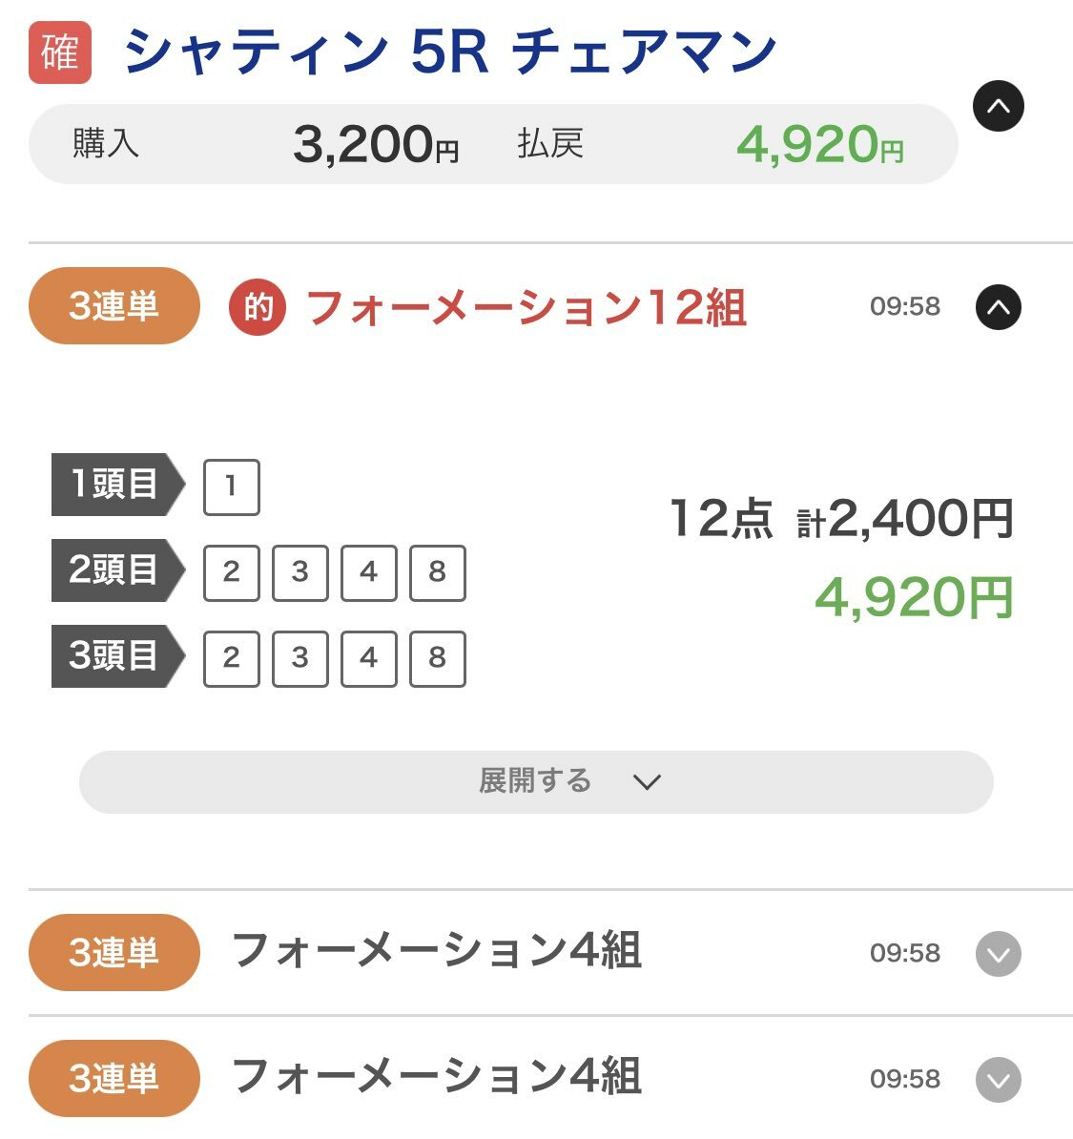The width and height of the screenshot is (1073, 1139).
Task: Expand the first フォーメーション4組 chevron
Action: coord(999,954)
